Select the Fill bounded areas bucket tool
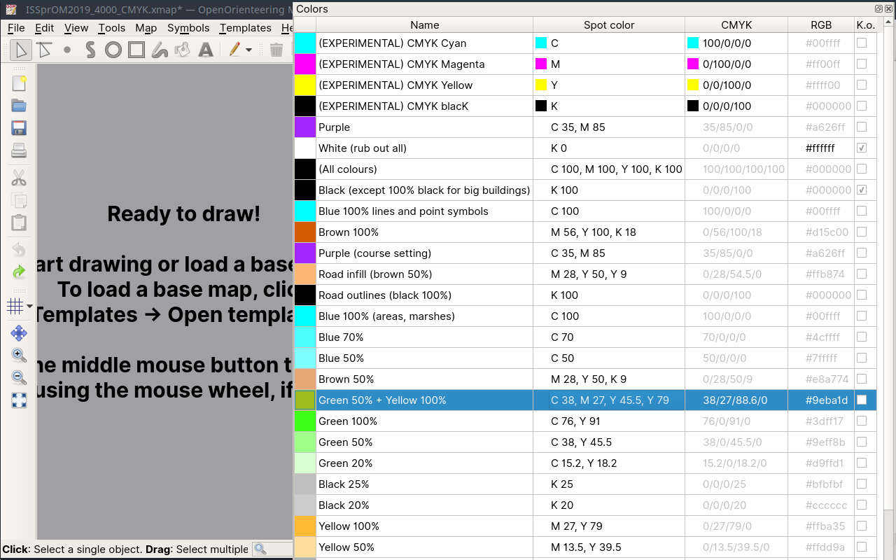Image resolution: width=896 pixels, height=560 pixels. pos(183,50)
